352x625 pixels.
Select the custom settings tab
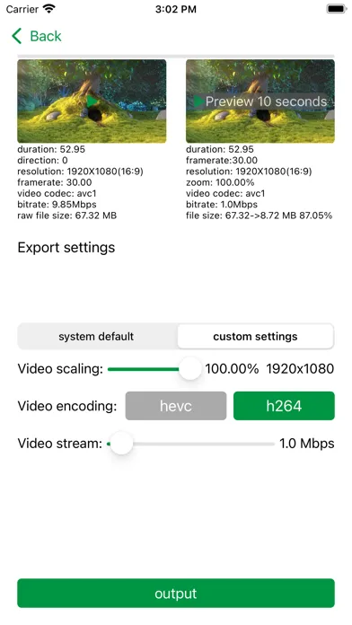point(255,337)
